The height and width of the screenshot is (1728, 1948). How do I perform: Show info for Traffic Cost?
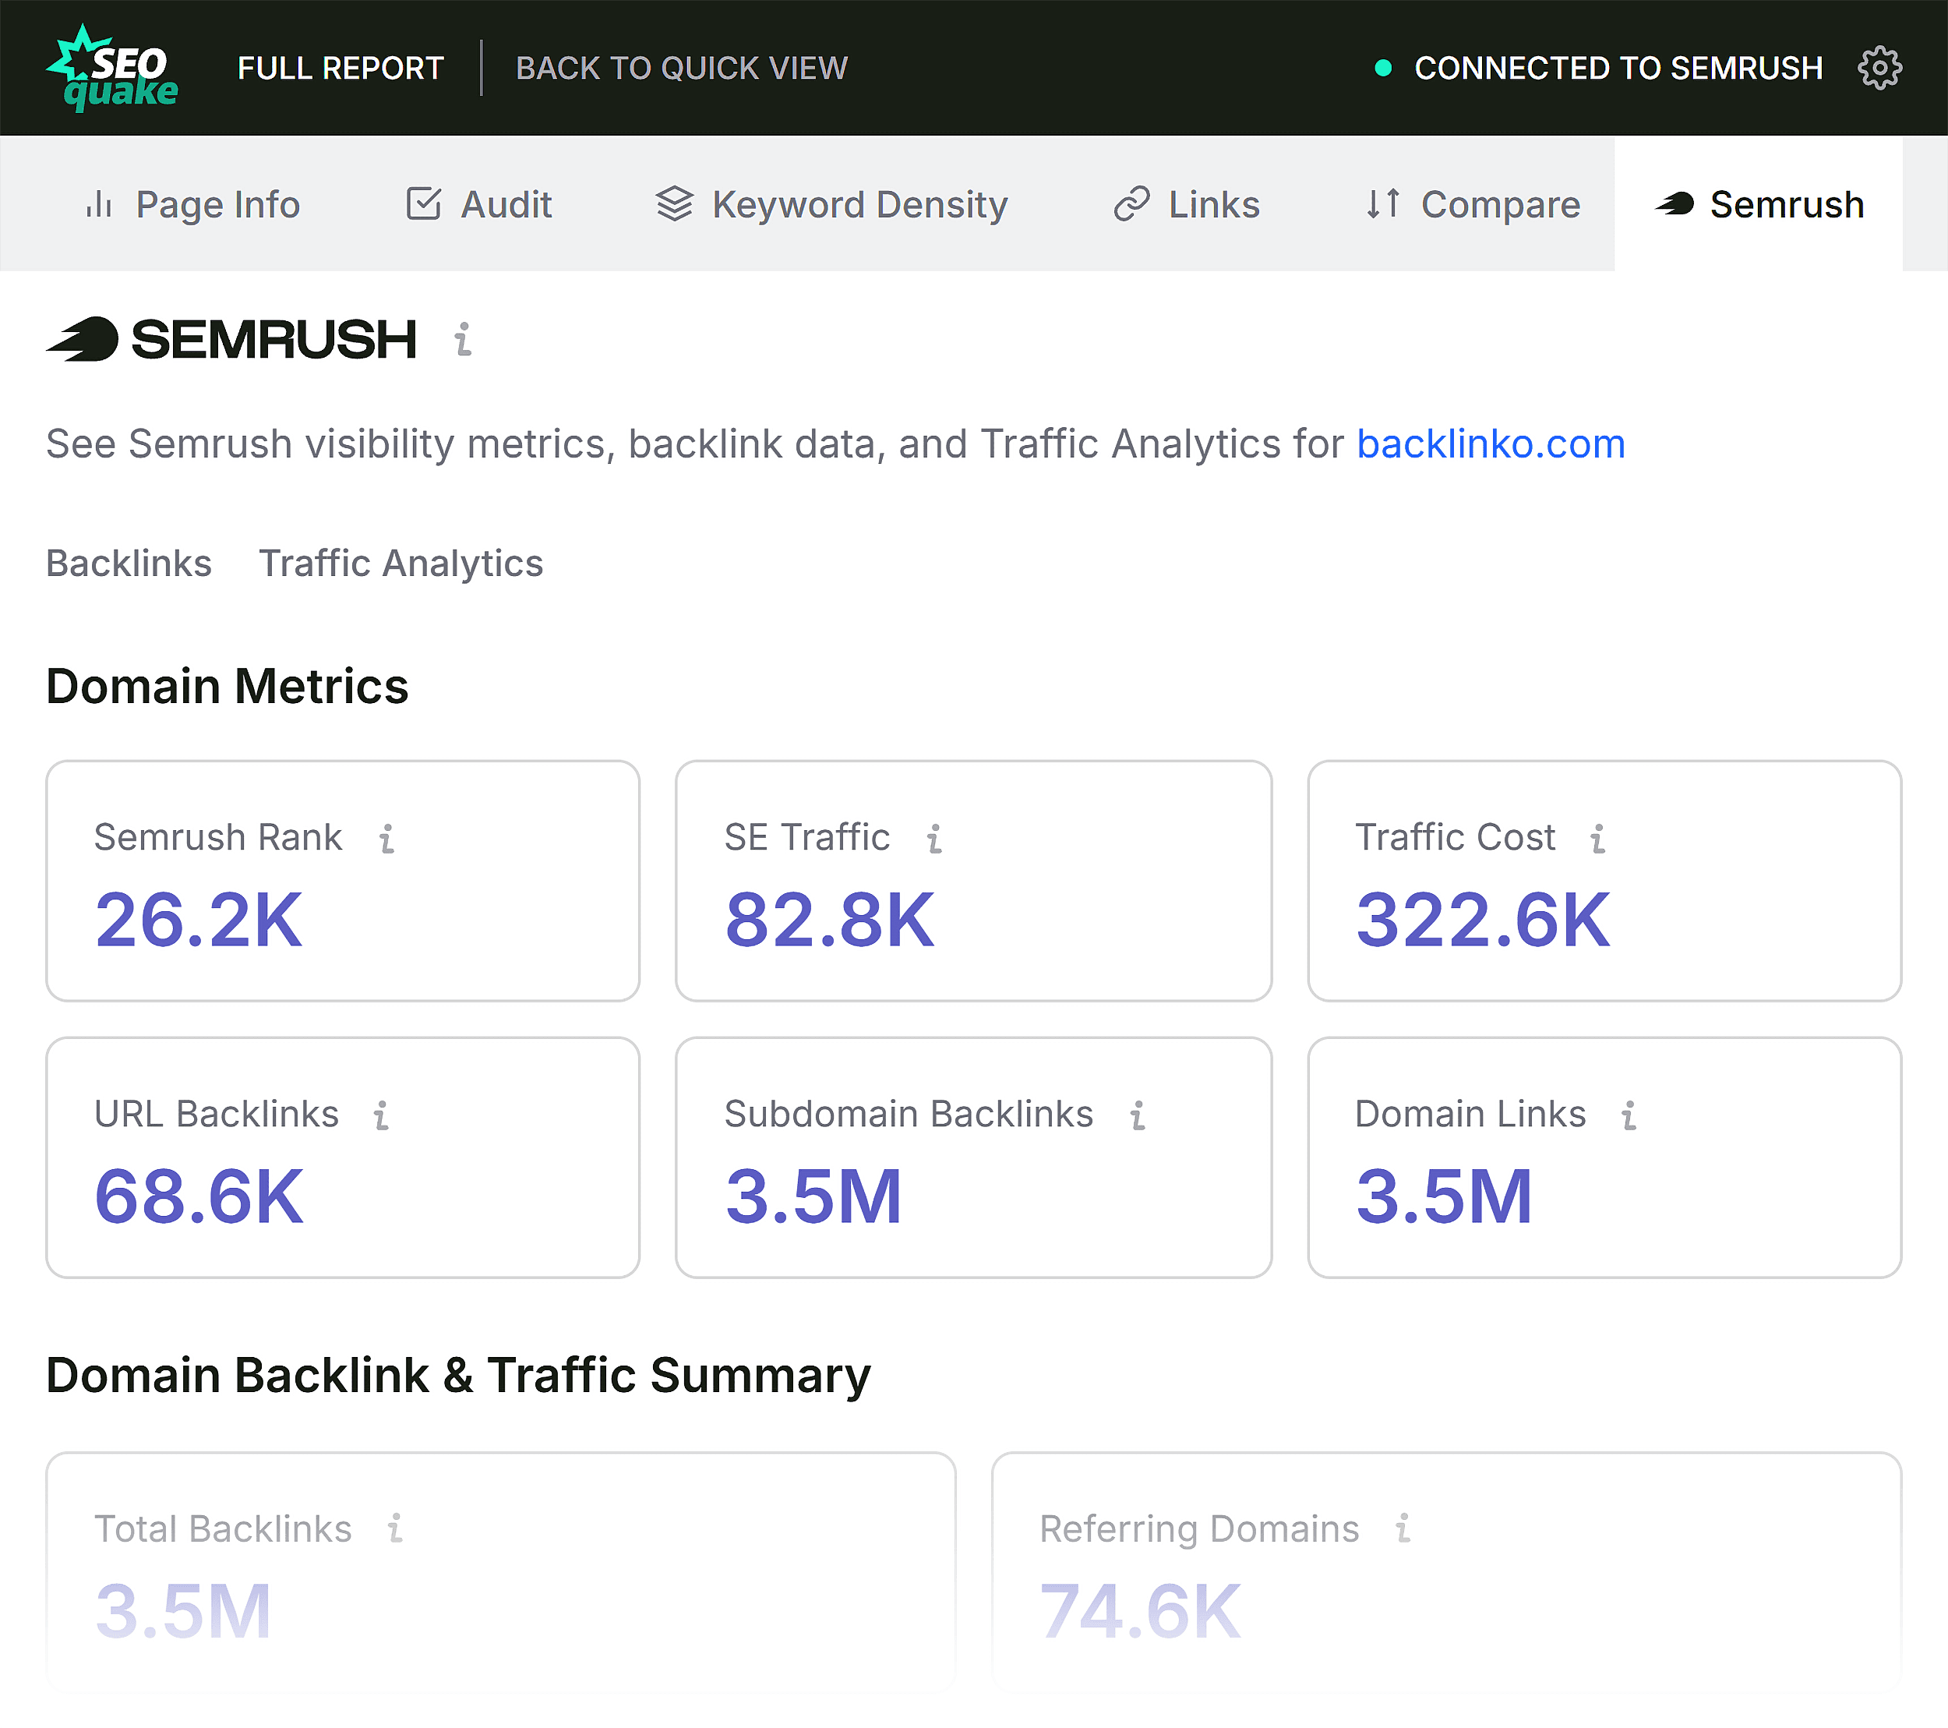(1597, 838)
